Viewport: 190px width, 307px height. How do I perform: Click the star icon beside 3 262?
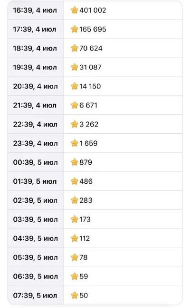coord(74,124)
